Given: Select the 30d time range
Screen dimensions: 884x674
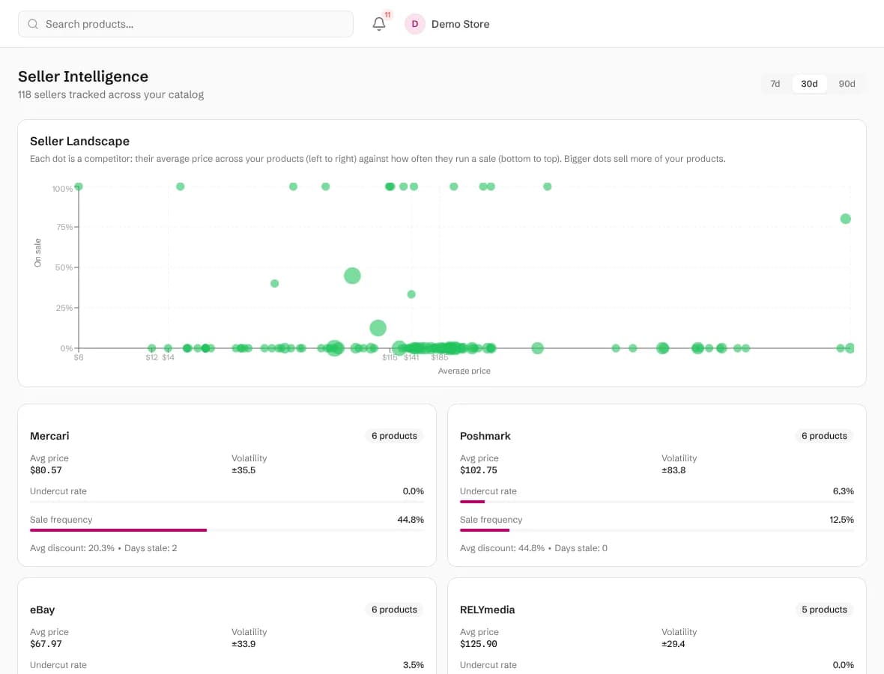Looking at the screenshot, I should (x=809, y=83).
